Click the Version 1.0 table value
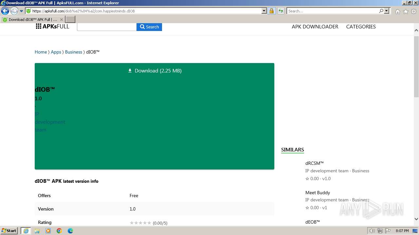Viewport: 419px width, 235px height. coord(133,209)
